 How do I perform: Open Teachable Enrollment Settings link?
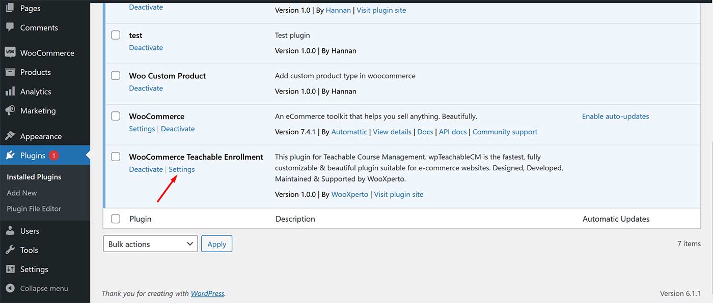click(182, 169)
